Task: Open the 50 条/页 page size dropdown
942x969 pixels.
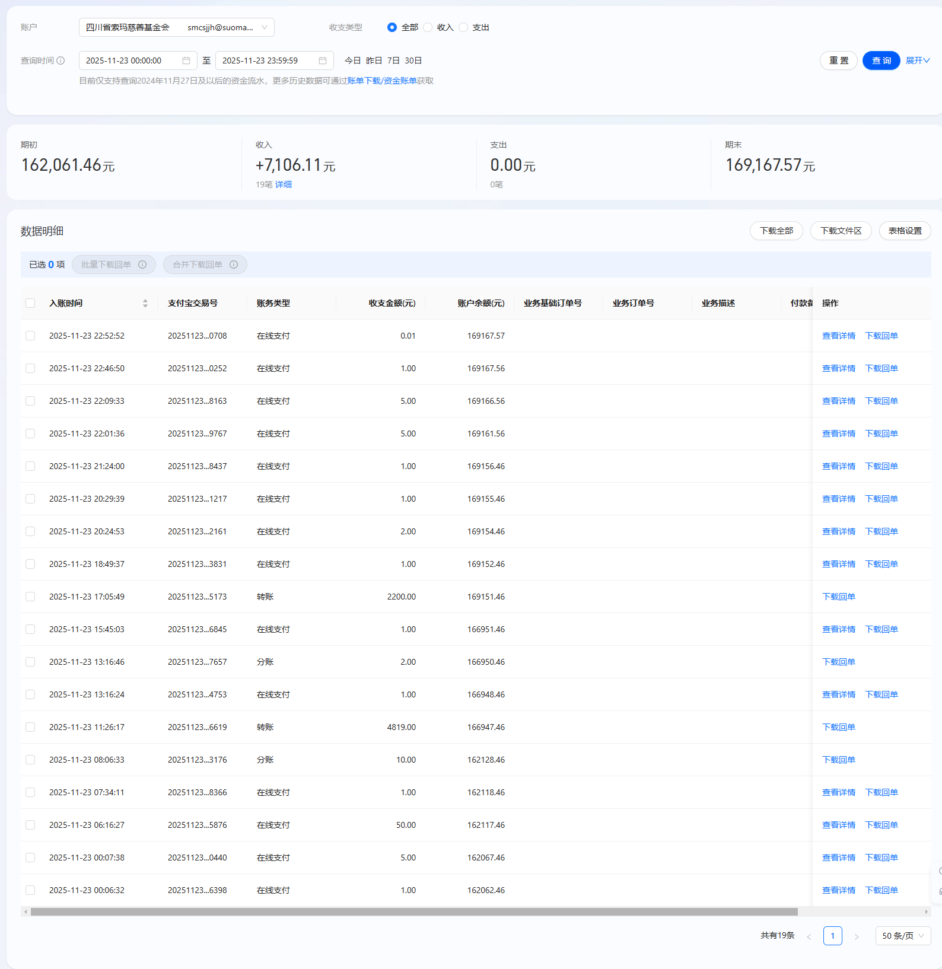Action: [x=903, y=936]
